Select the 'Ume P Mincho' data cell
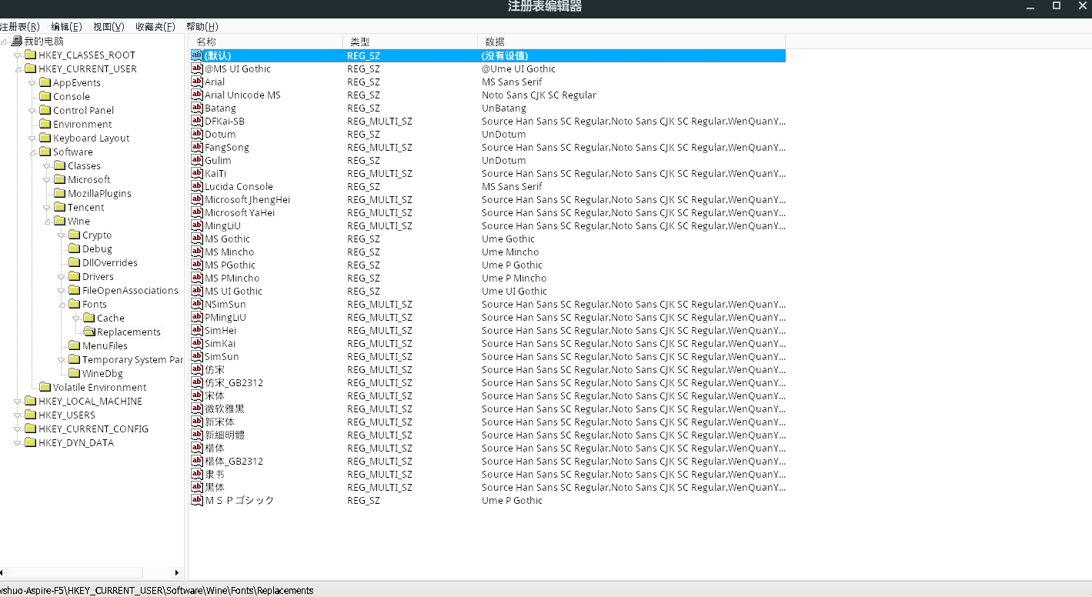Image resolution: width=1092 pixels, height=597 pixels. coord(514,278)
